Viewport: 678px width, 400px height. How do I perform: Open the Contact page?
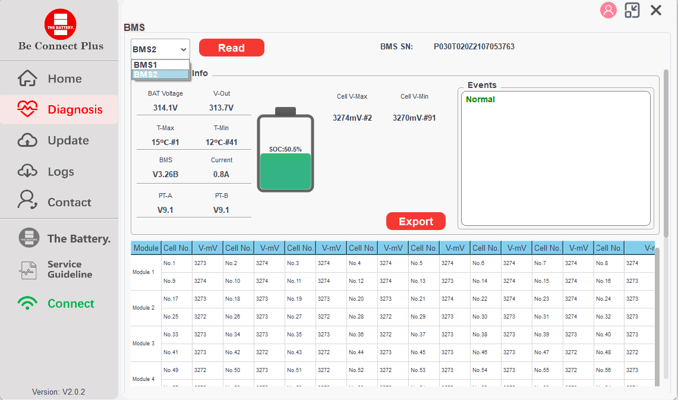[59, 203]
